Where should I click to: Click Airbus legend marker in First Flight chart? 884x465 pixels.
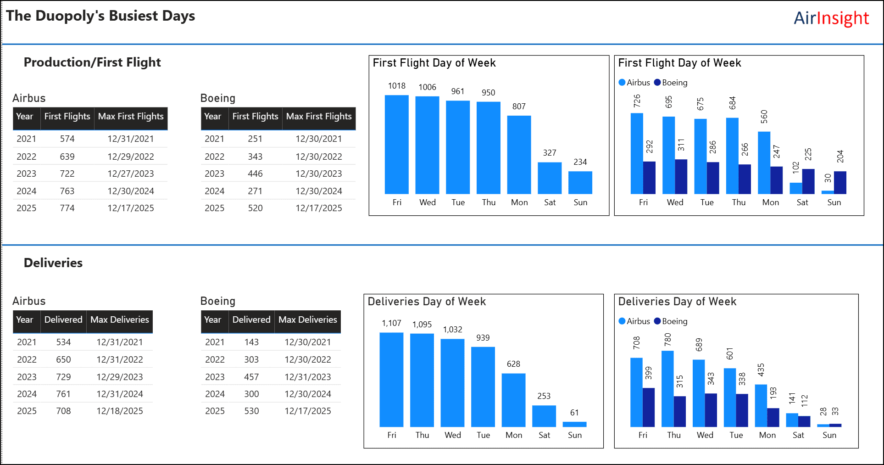(x=622, y=83)
